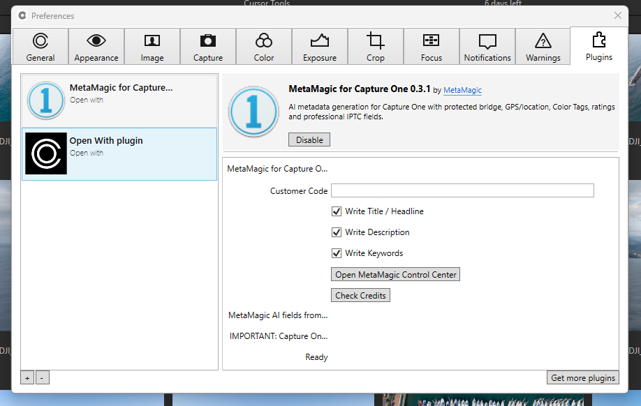The height and width of the screenshot is (406, 641).
Task: Click Get more plugins button
Action: (x=583, y=378)
